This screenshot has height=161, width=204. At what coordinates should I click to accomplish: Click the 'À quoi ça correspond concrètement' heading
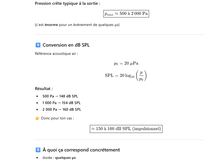point(81,150)
